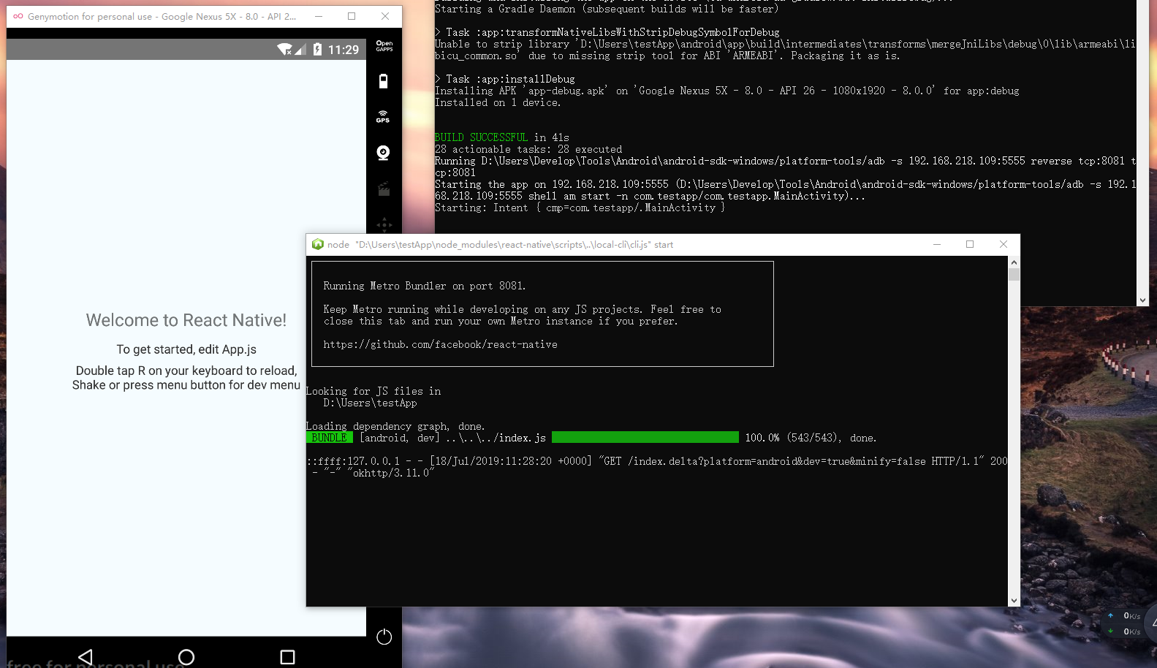Click the scroll down arrow of background terminal
The height and width of the screenshot is (668, 1157).
tap(1142, 300)
